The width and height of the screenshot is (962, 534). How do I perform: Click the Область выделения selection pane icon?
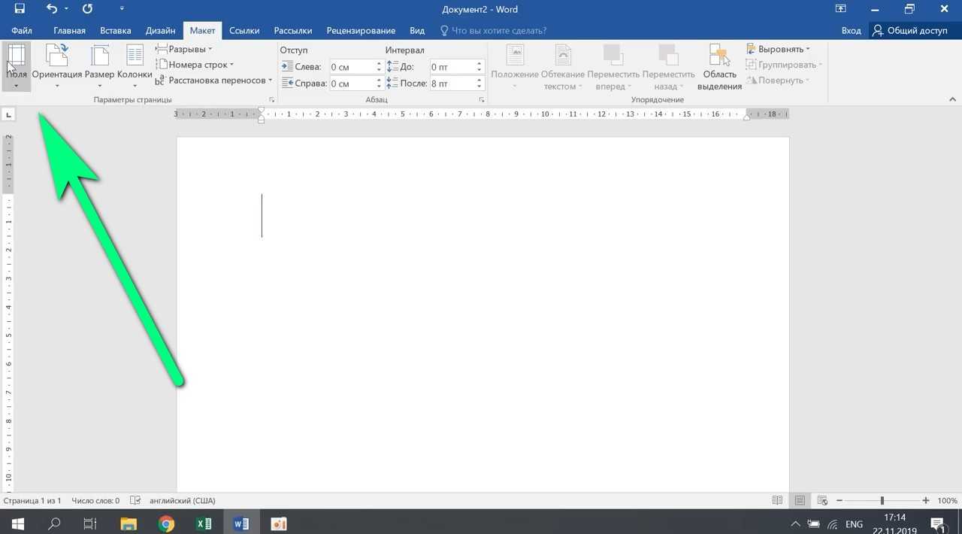click(x=719, y=56)
